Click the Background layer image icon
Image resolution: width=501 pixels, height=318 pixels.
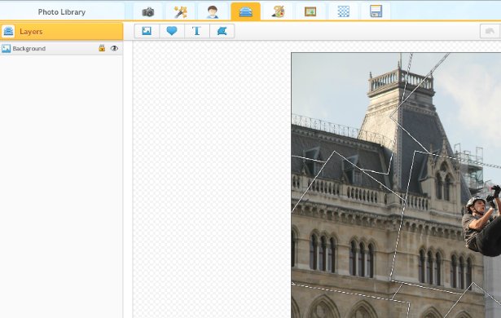tap(6, 48)
